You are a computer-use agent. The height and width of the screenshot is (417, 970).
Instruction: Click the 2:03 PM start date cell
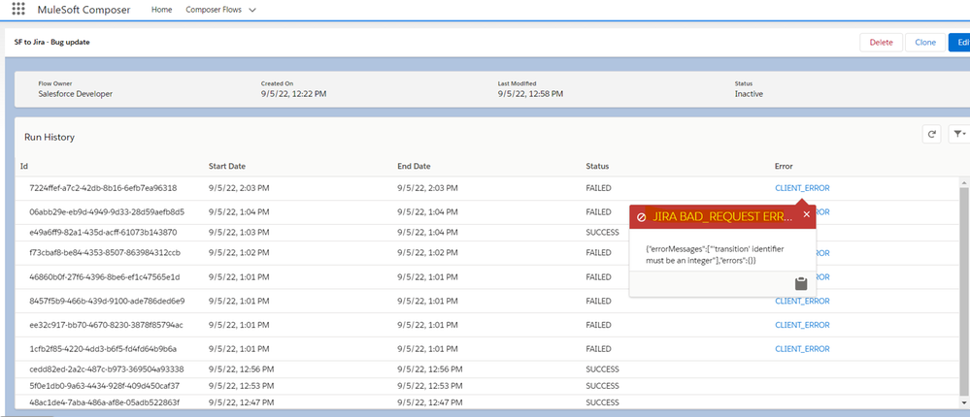[x=239, y=188]
